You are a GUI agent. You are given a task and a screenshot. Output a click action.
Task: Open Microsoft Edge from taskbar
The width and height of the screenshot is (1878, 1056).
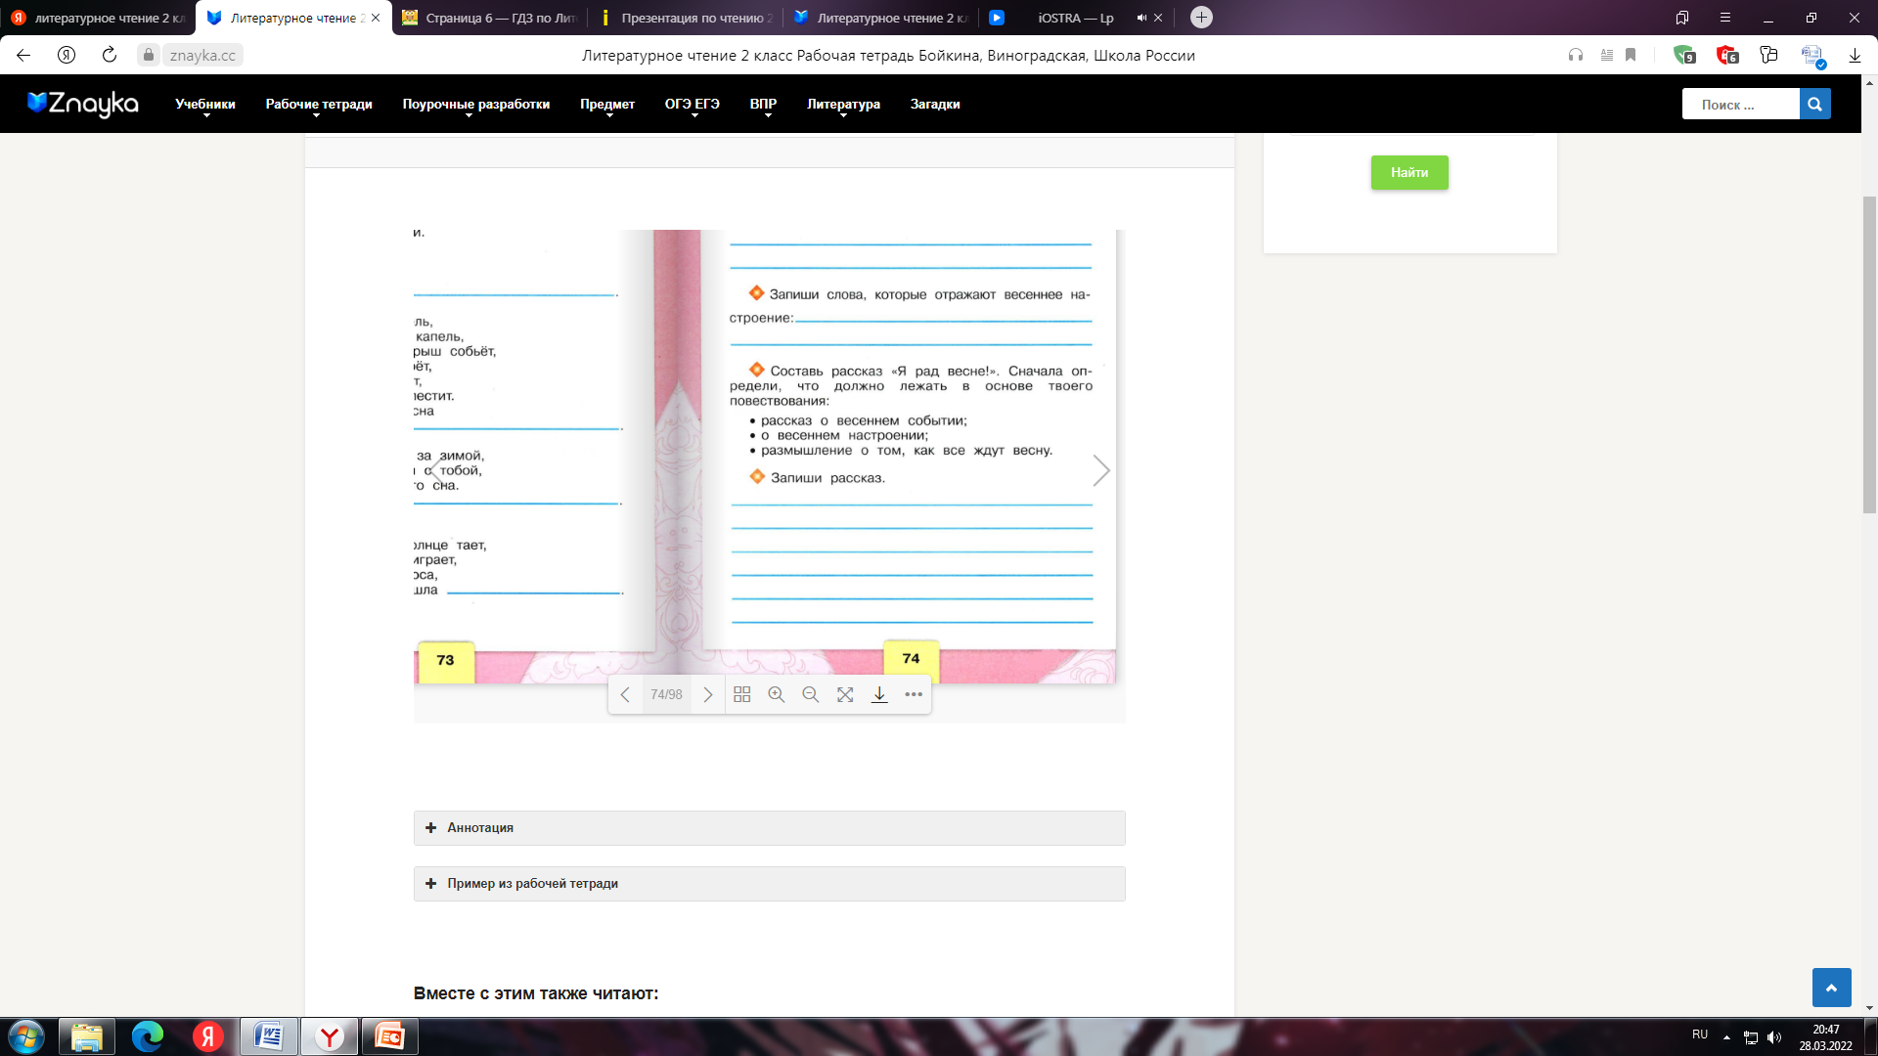click(148, 1035)
